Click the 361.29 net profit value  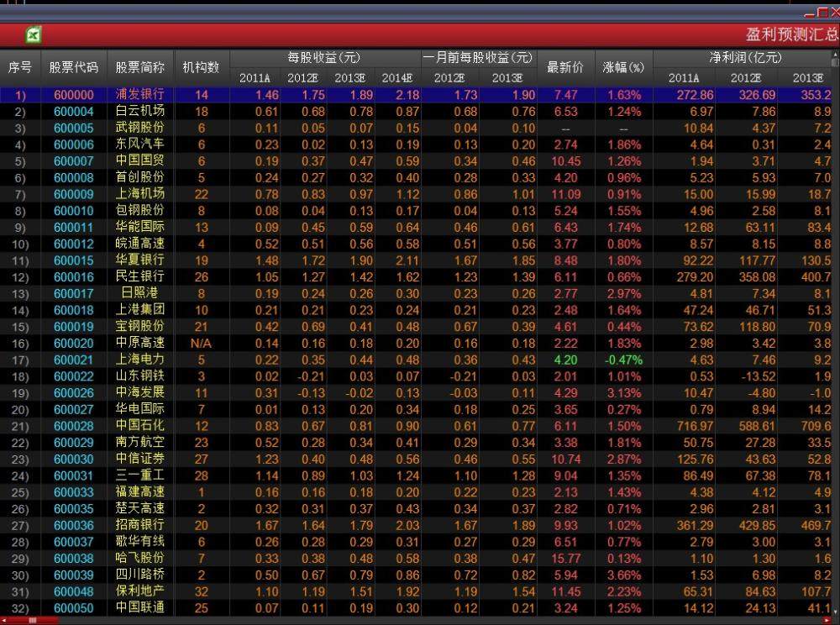[x=695, y=525]
